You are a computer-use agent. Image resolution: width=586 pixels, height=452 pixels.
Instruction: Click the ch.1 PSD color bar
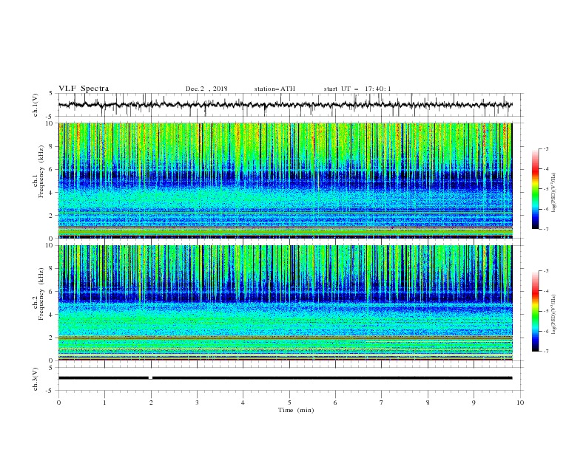(x=536, y=189)
